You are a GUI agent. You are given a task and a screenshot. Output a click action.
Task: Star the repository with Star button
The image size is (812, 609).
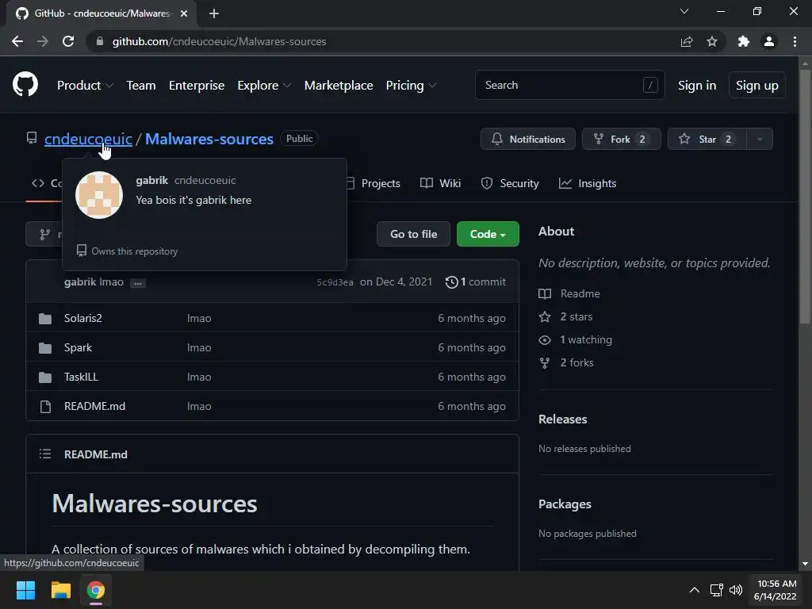coord(707,139)
